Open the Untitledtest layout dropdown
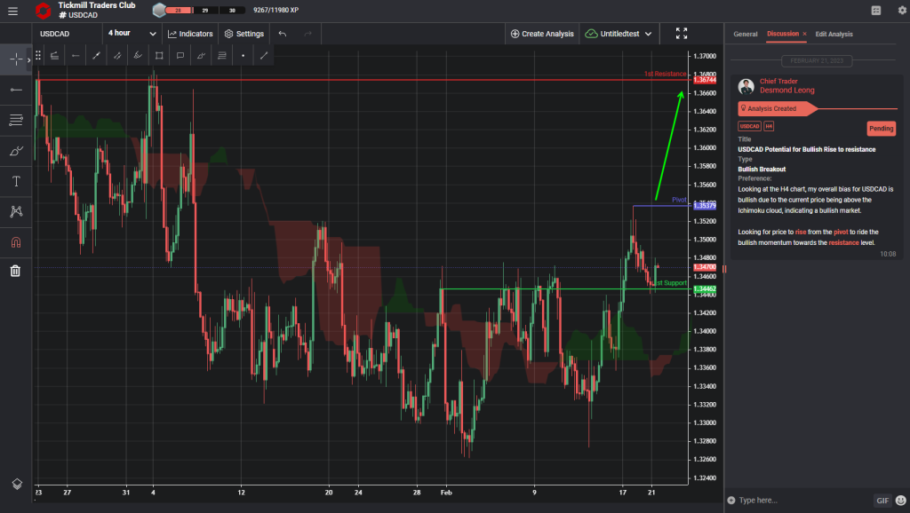This screenshot has height=513, width=910. click(619, 33)
